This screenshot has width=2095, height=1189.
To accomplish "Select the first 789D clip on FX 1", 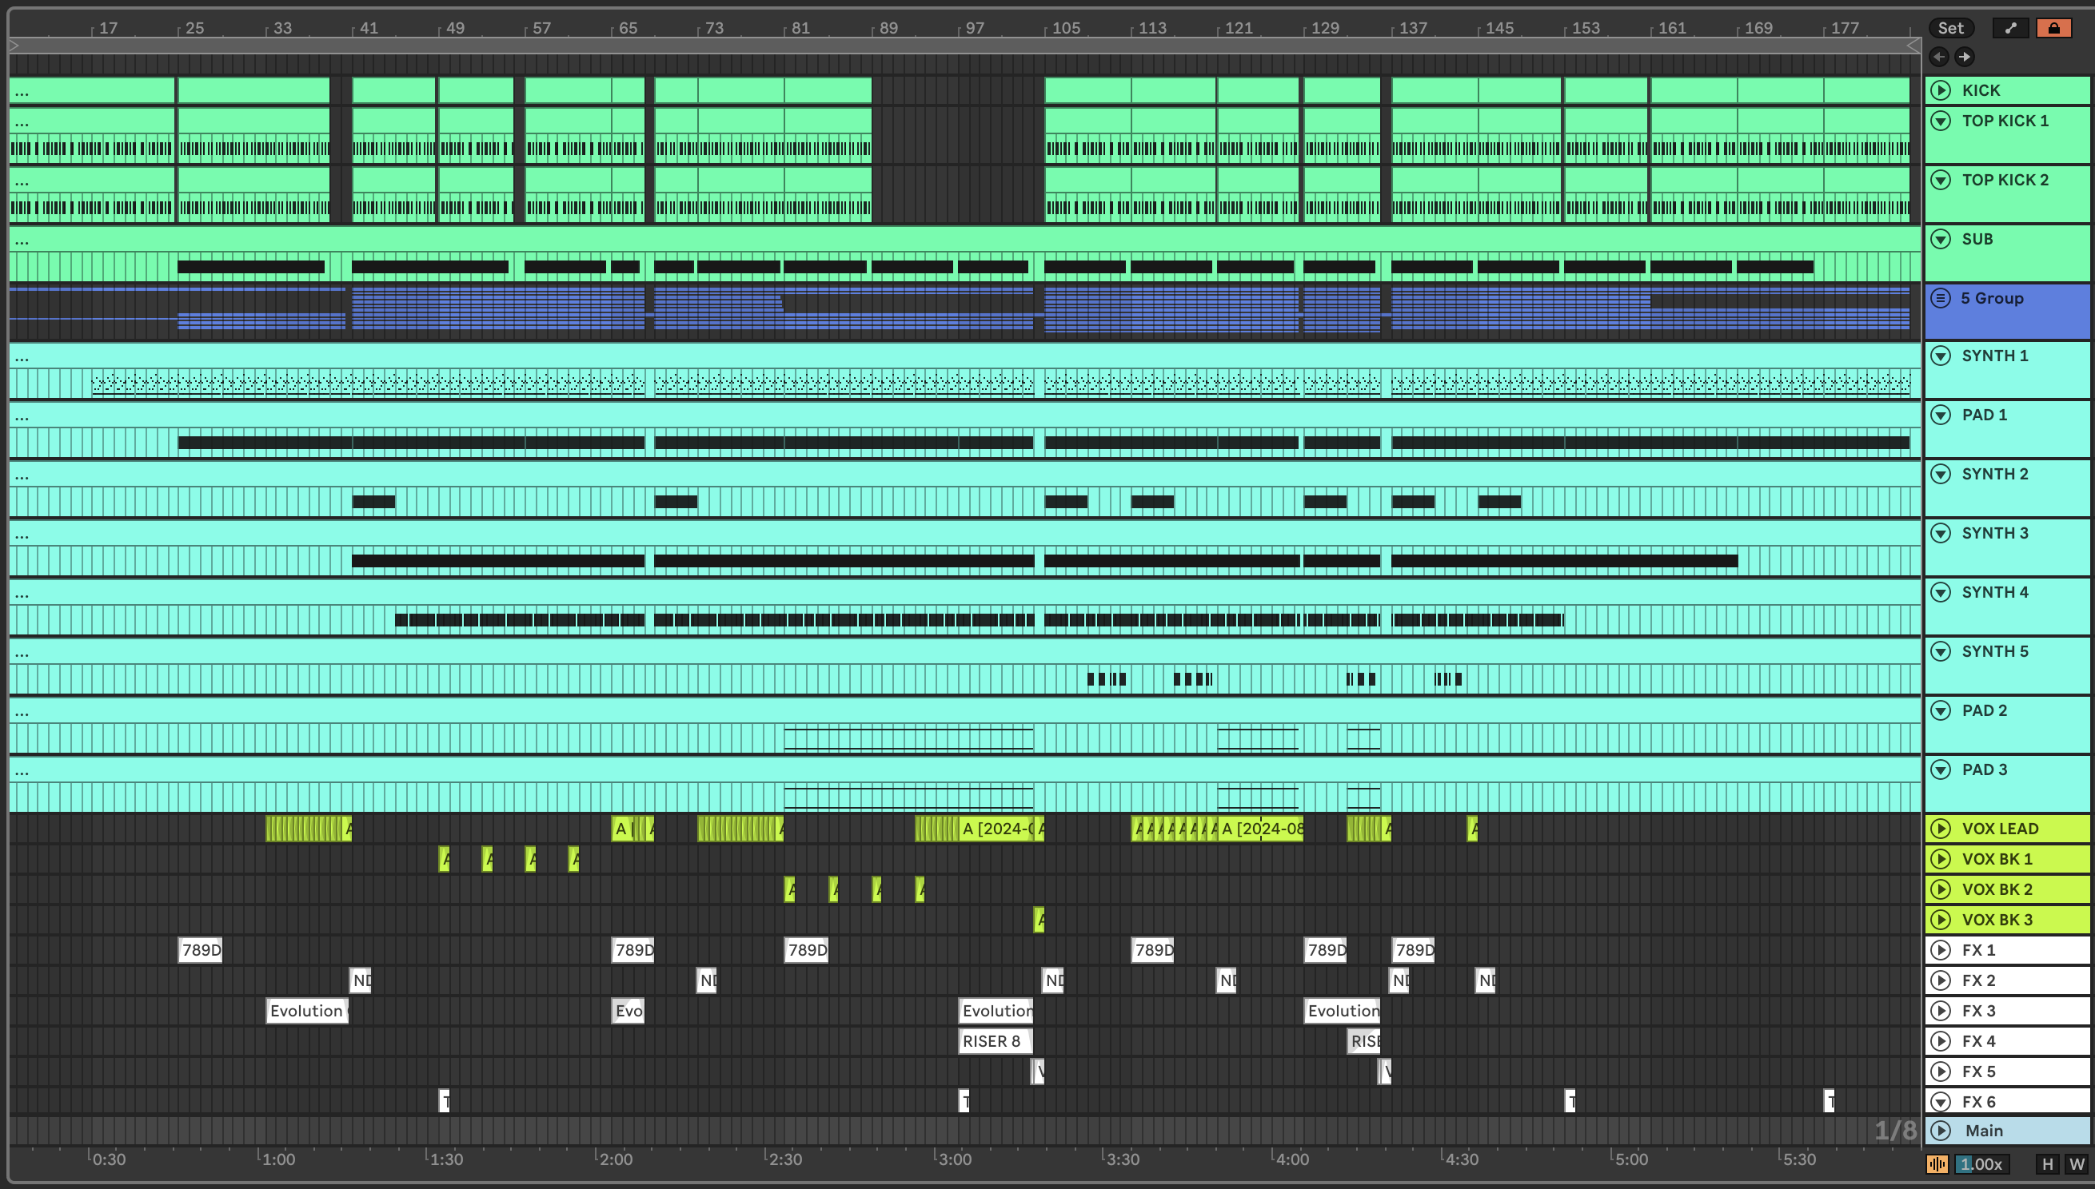I will [x=200, y=950].
